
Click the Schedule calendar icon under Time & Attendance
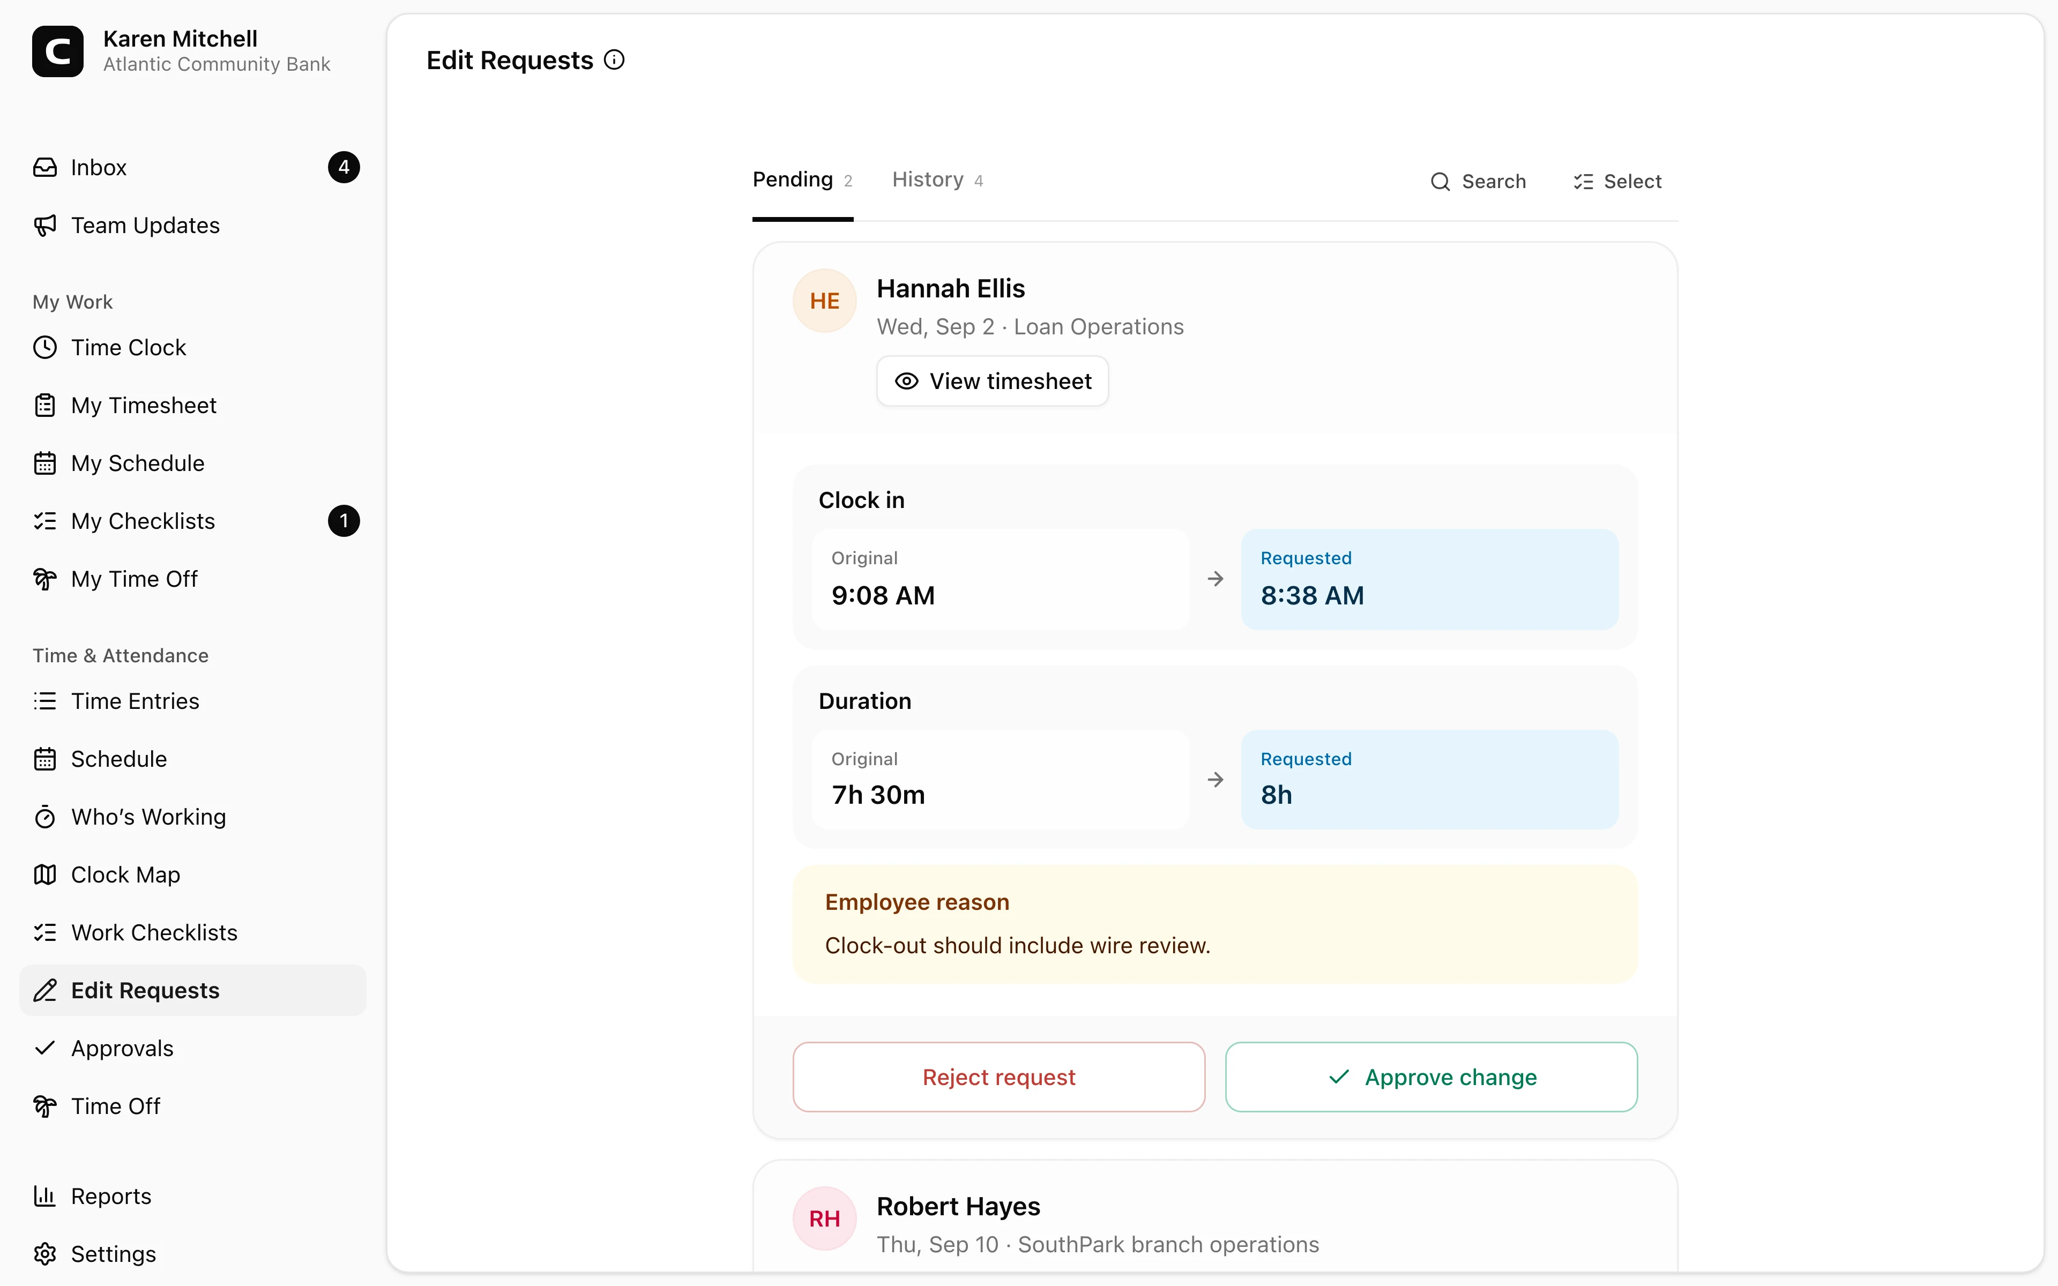point(45,759)
